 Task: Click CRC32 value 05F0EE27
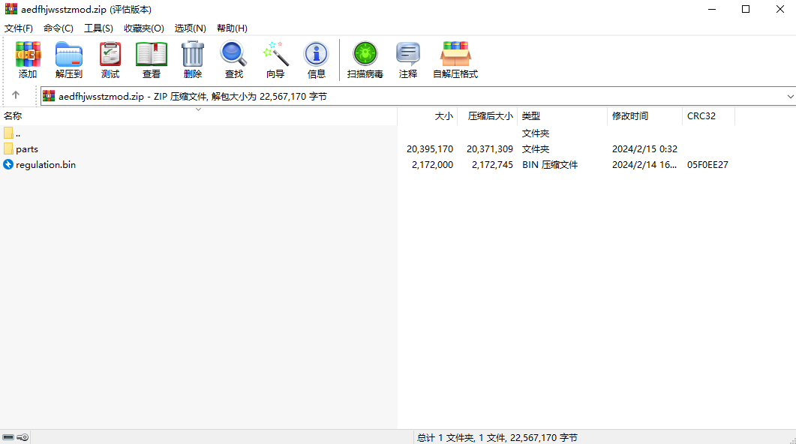(707, 165)
